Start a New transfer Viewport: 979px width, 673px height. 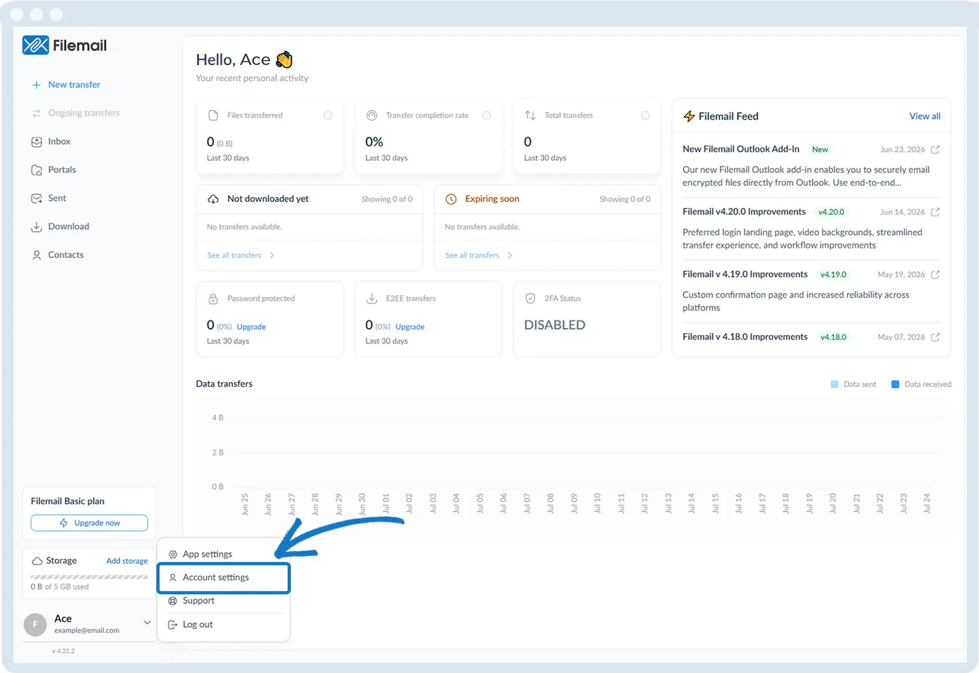click(66, 85)
